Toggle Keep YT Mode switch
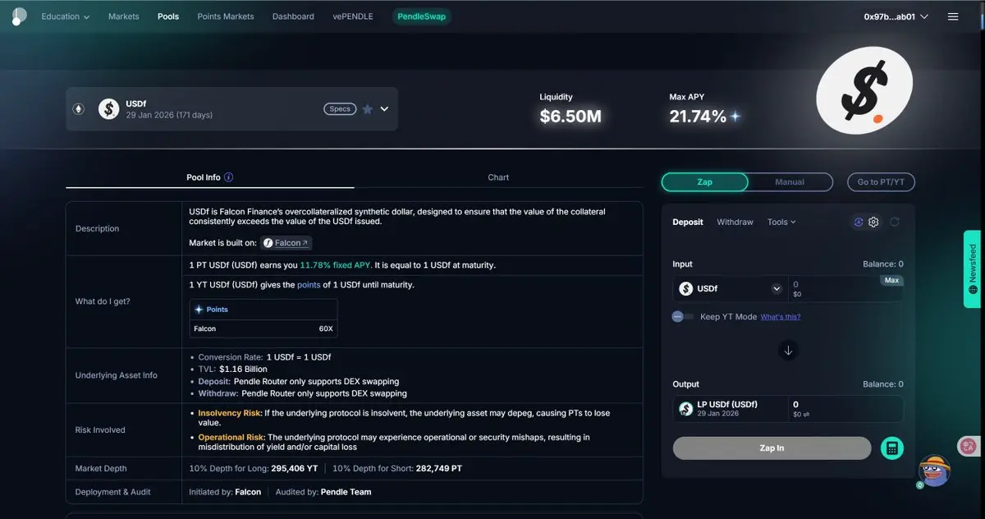The width and height of the screenshot is (985, 519). (x=683, y=316)
